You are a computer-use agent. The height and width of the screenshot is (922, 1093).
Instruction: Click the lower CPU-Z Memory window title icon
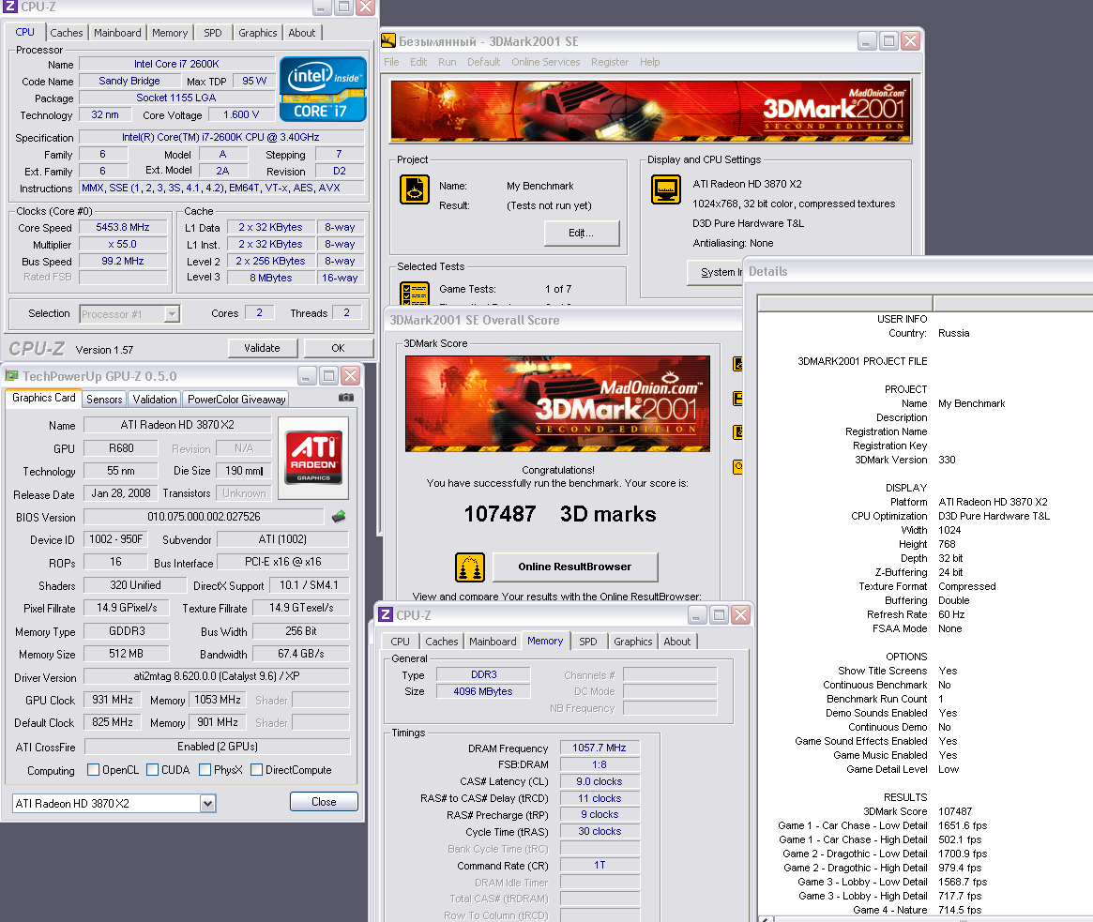(x=386, y=614)
